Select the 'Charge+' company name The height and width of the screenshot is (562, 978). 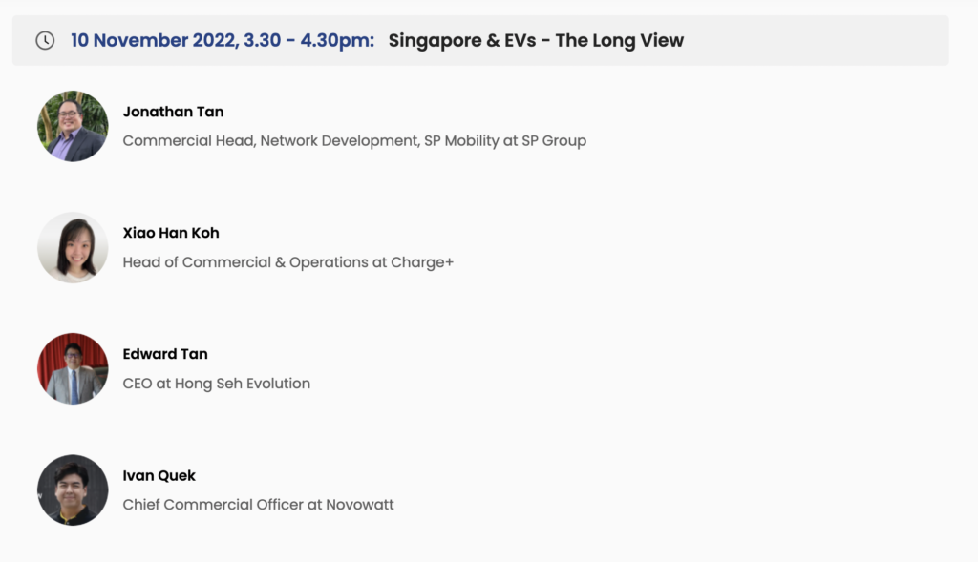422,261
